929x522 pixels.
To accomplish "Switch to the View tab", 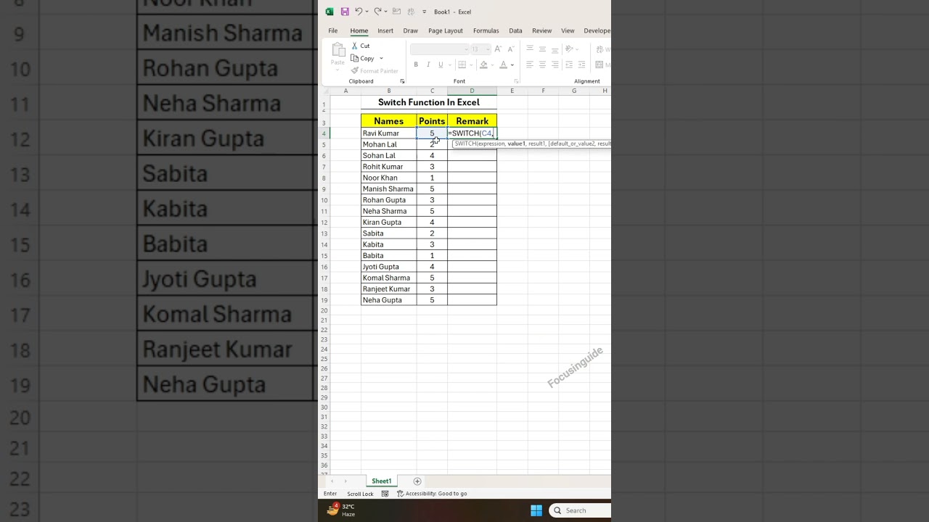I will coord(568,30).
